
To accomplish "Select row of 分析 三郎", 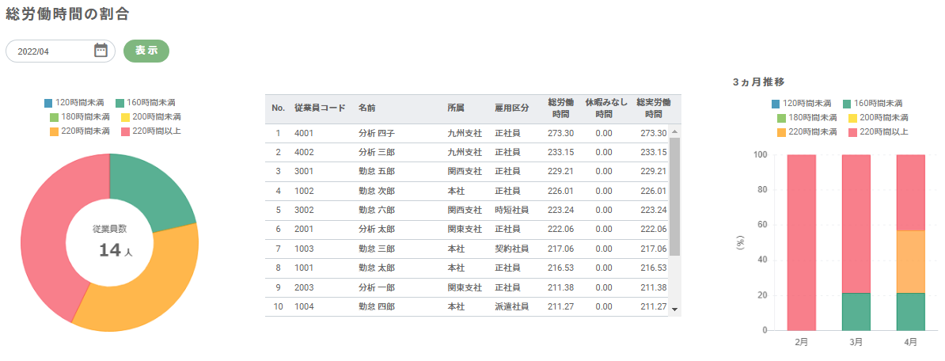I will pos(467,153).
